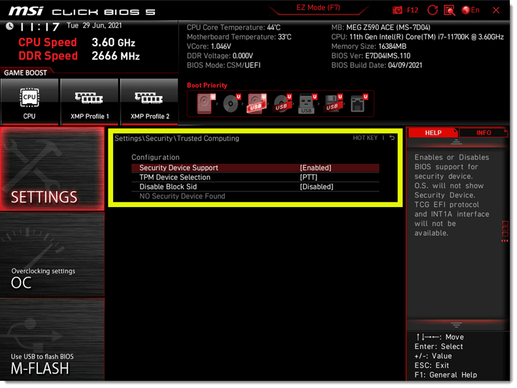The height and width of the screenshot is (388, 517).
Task: Open the OC overclocking settings section
Action: pyautogui.click(x=52, y=255)
